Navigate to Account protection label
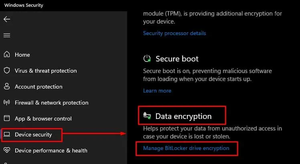 [39, 87]
